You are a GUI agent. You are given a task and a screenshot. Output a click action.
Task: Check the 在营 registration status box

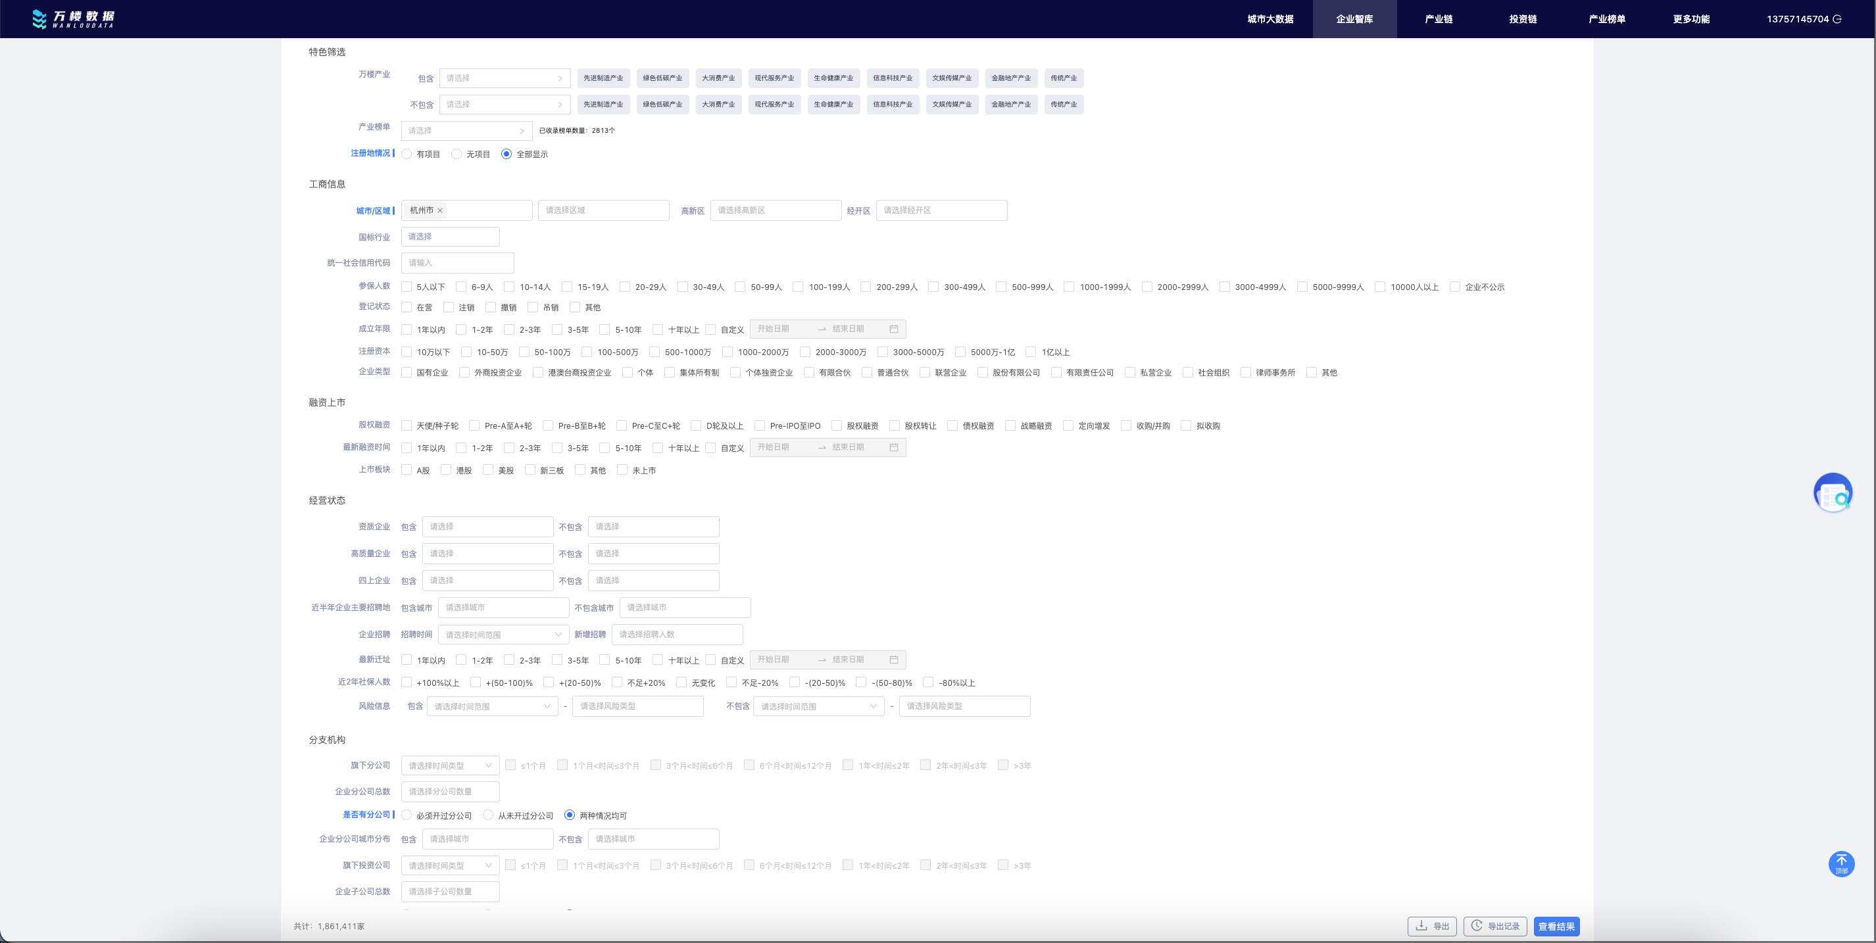tap(407, 307)
